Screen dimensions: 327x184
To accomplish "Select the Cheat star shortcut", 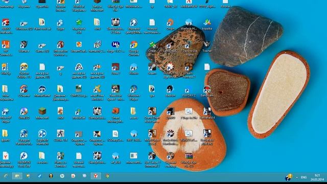I will (x=152, y=47).
